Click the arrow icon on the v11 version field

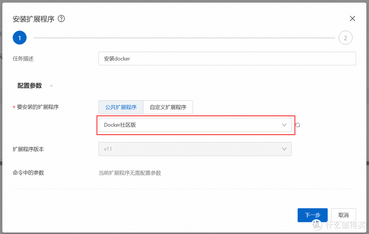[x=285, y=149]
